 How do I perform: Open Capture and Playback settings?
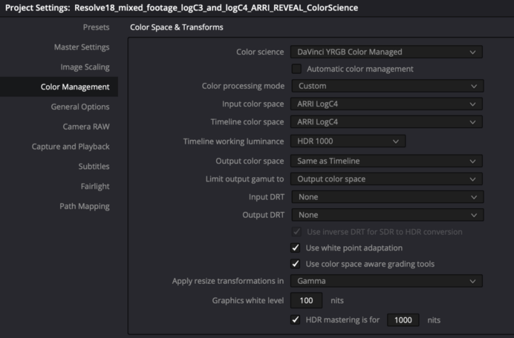coord(70,147)
